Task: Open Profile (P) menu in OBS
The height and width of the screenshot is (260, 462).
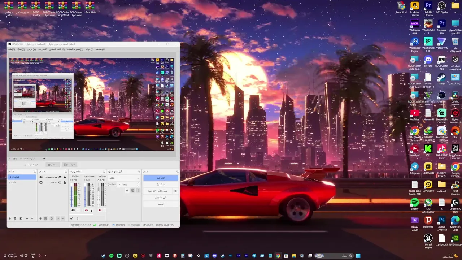Action: click(x=57, y=49)
